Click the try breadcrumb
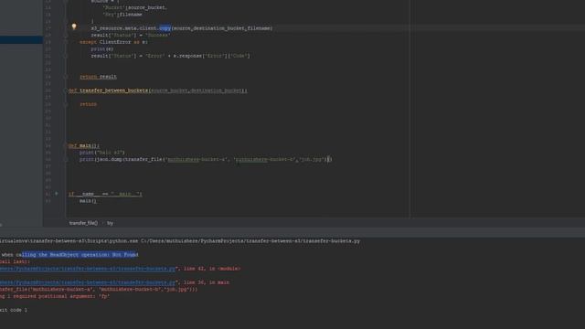This screenshot has height=329, width=585. [110, 223]
